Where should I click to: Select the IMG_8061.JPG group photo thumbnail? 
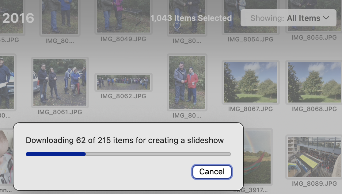pos(60,82)
